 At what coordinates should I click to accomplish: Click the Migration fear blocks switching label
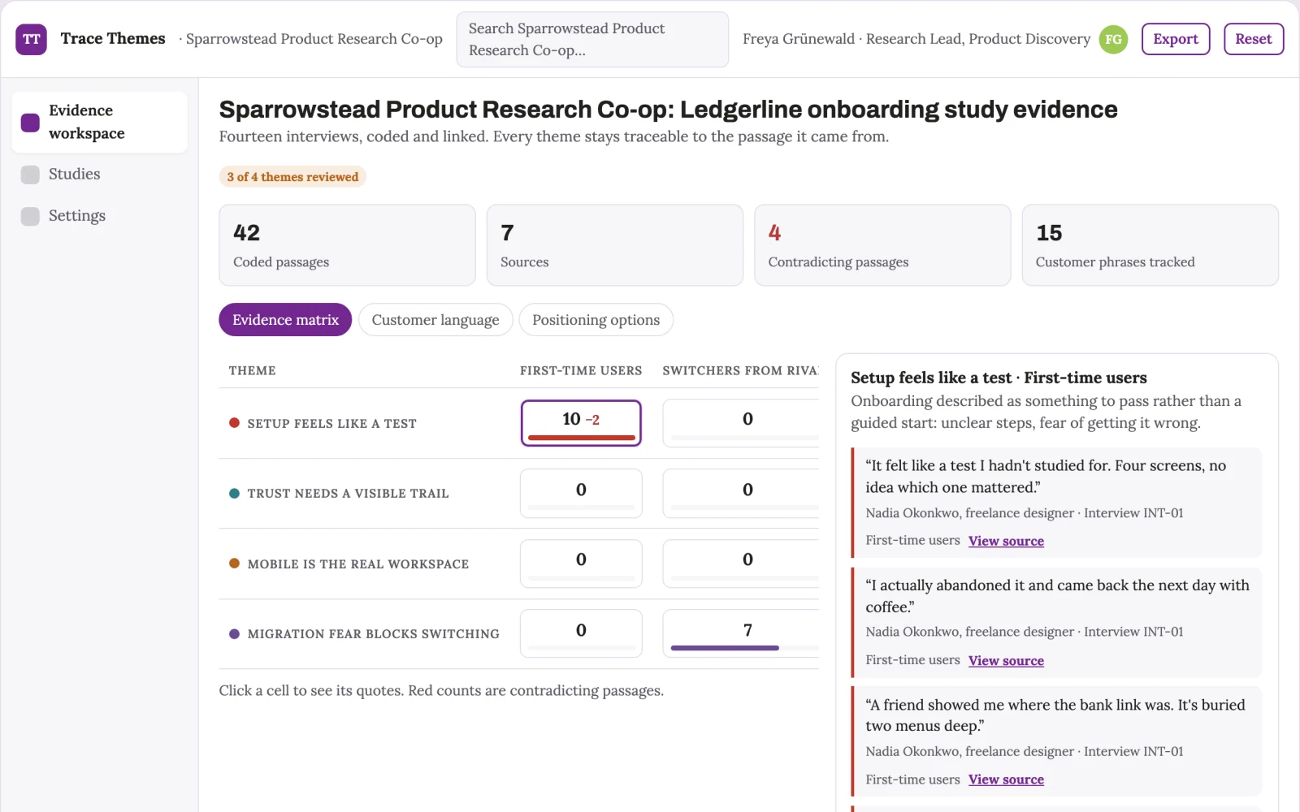(x=373, y=633)
